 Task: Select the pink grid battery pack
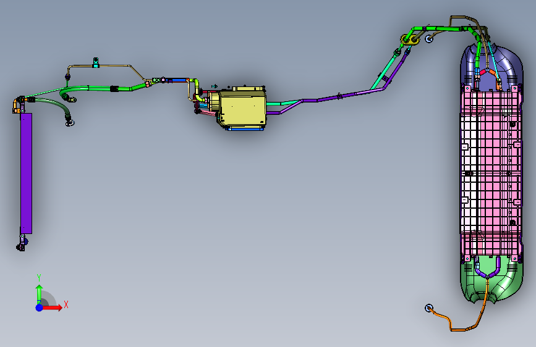coord(491,174)
